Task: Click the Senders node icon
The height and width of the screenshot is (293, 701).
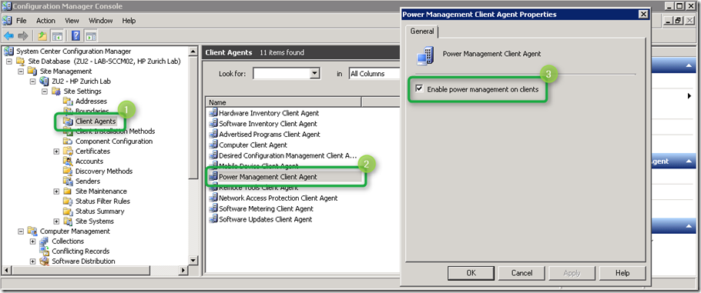Action: 68,181
